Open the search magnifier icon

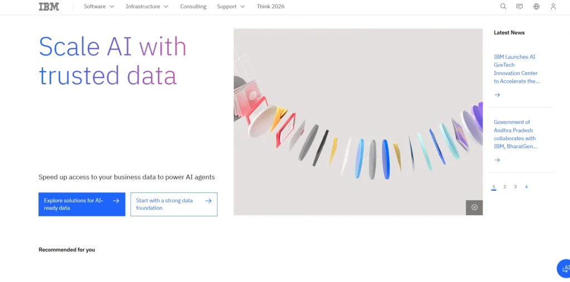pos(503,7)
